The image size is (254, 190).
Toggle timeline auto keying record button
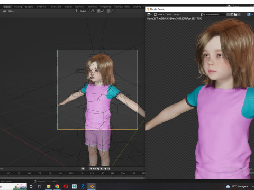pos(83,169)
